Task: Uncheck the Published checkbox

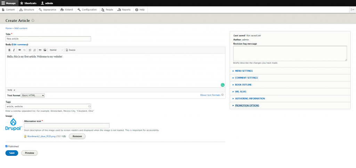Action: [7, 146]
